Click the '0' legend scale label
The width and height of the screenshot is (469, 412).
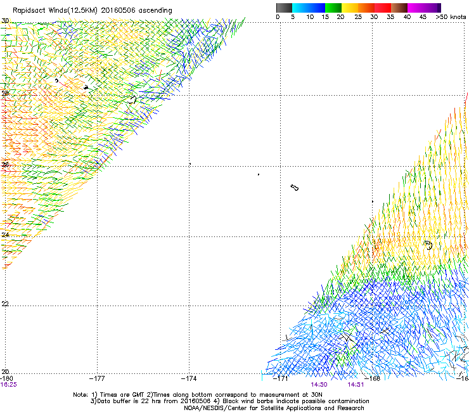click(278, 17)
